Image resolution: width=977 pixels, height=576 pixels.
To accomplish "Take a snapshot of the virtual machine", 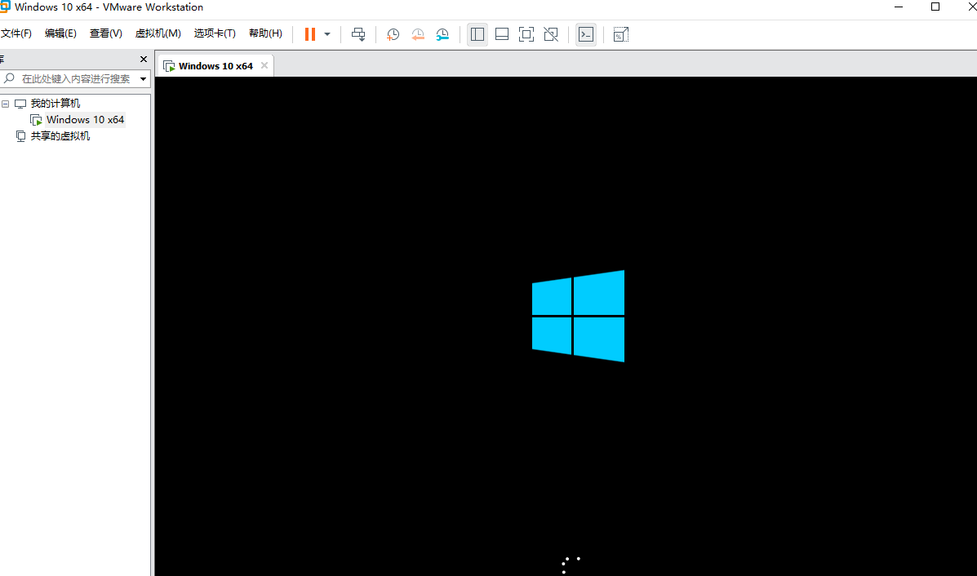I will click(393, 35).
